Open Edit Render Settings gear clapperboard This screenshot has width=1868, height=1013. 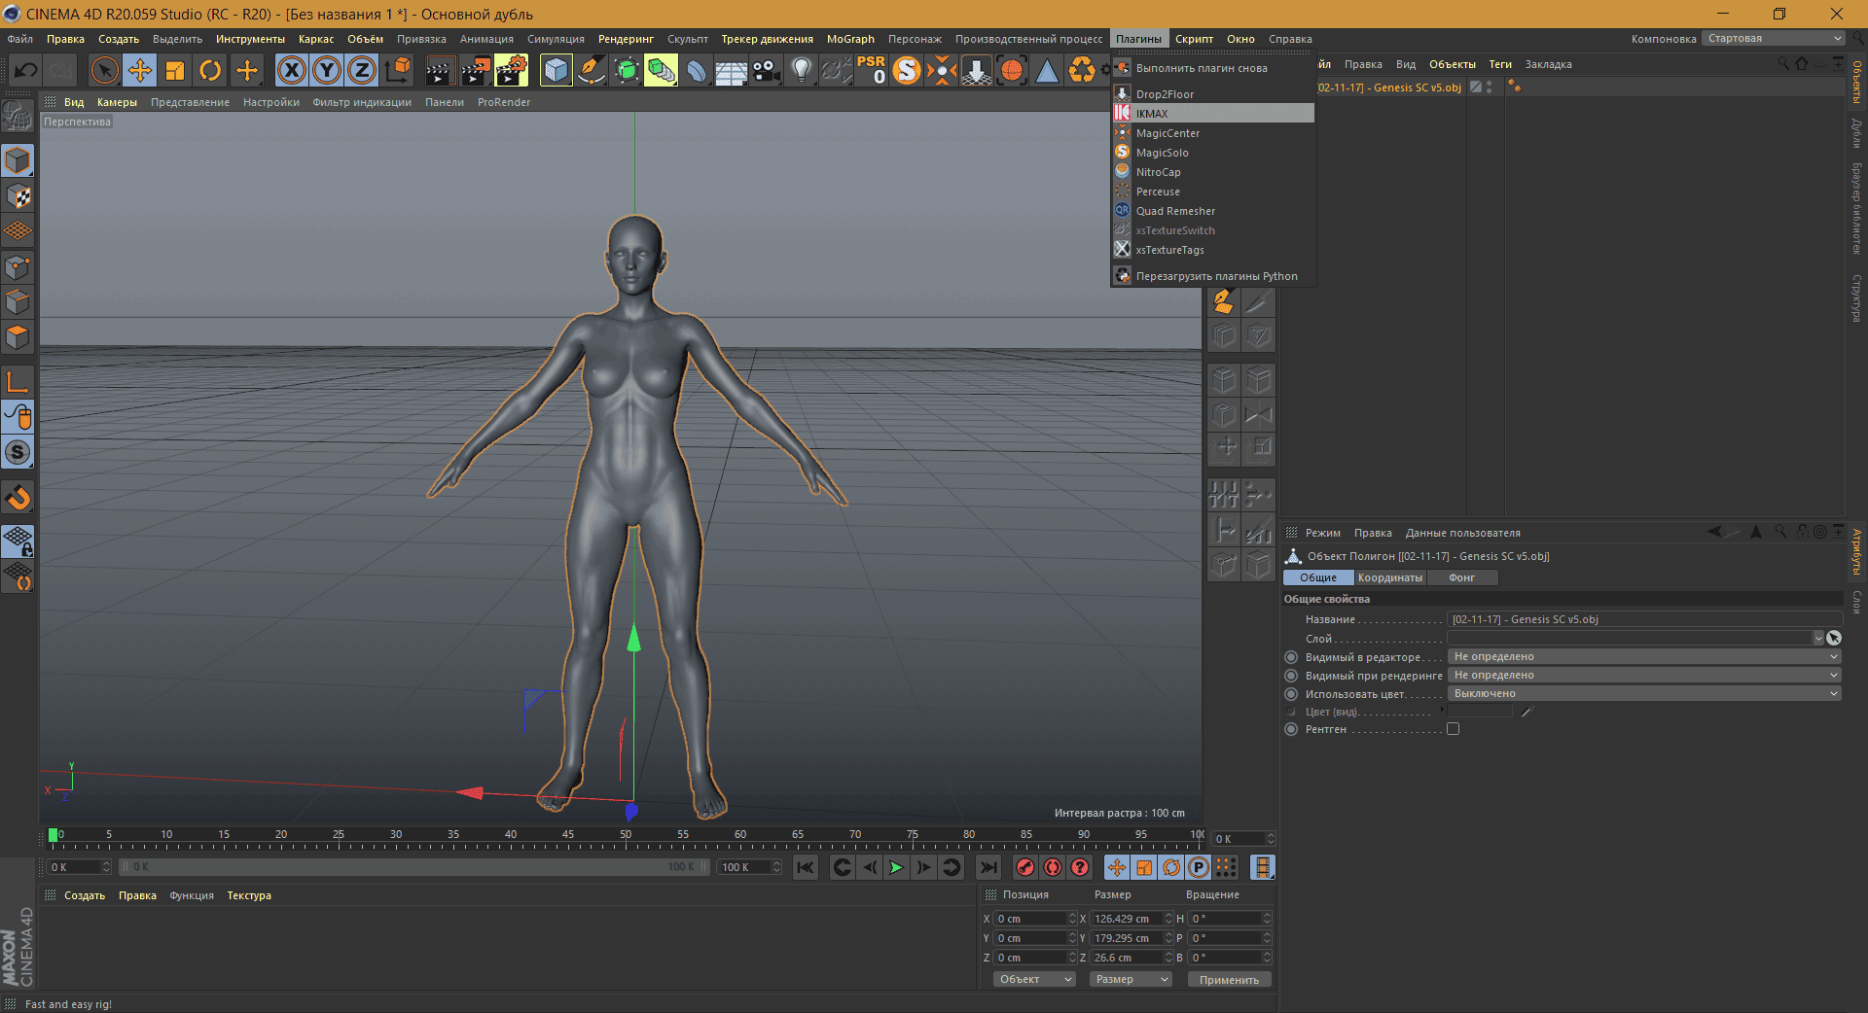(x=511, y=70)
